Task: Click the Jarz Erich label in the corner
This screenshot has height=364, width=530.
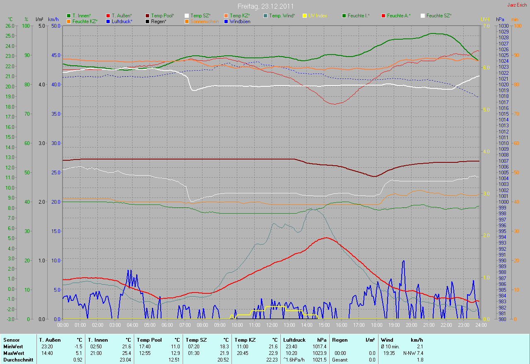Action: [517, 5]
